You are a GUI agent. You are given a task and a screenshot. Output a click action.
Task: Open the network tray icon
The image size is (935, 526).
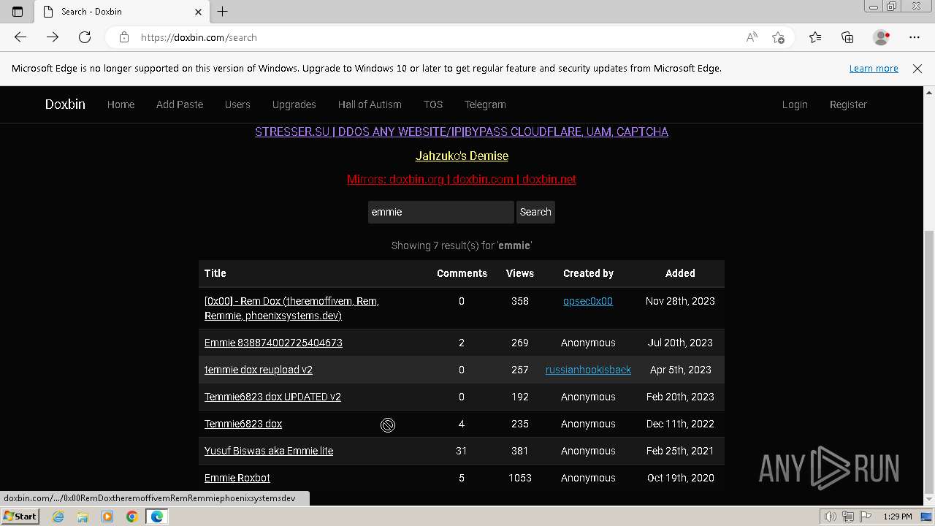(x=848, y=517)
